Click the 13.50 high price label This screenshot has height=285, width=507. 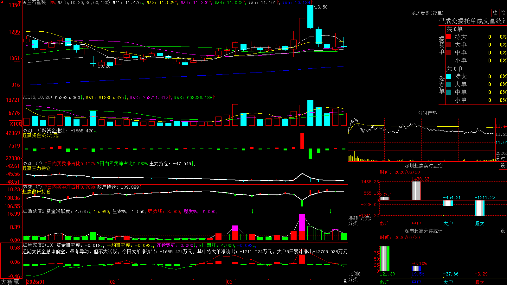(321, 7)
